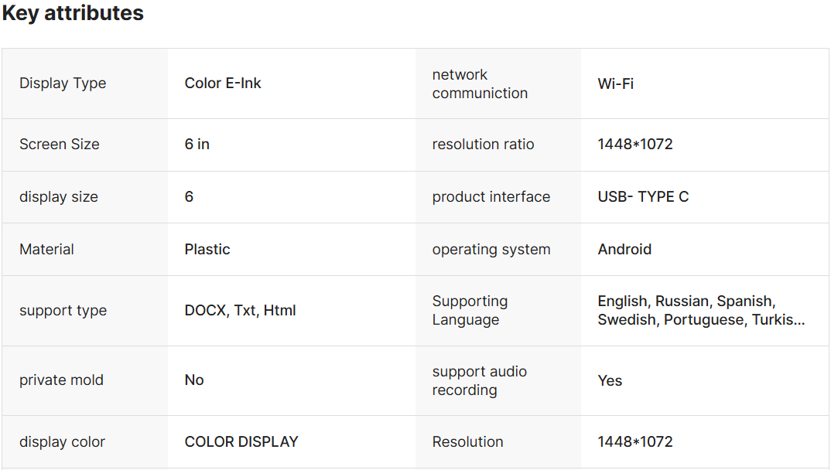
Task: Click the private mold No value
Action: click(194, 380)
